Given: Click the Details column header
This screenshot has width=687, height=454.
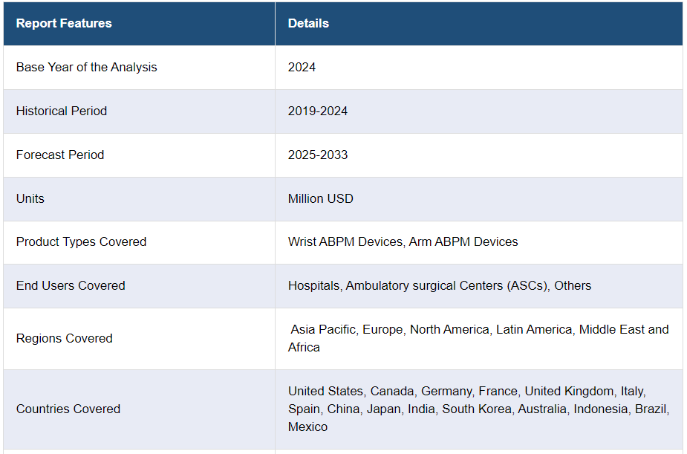Looking at the screenshot, I should coord(308,23).
